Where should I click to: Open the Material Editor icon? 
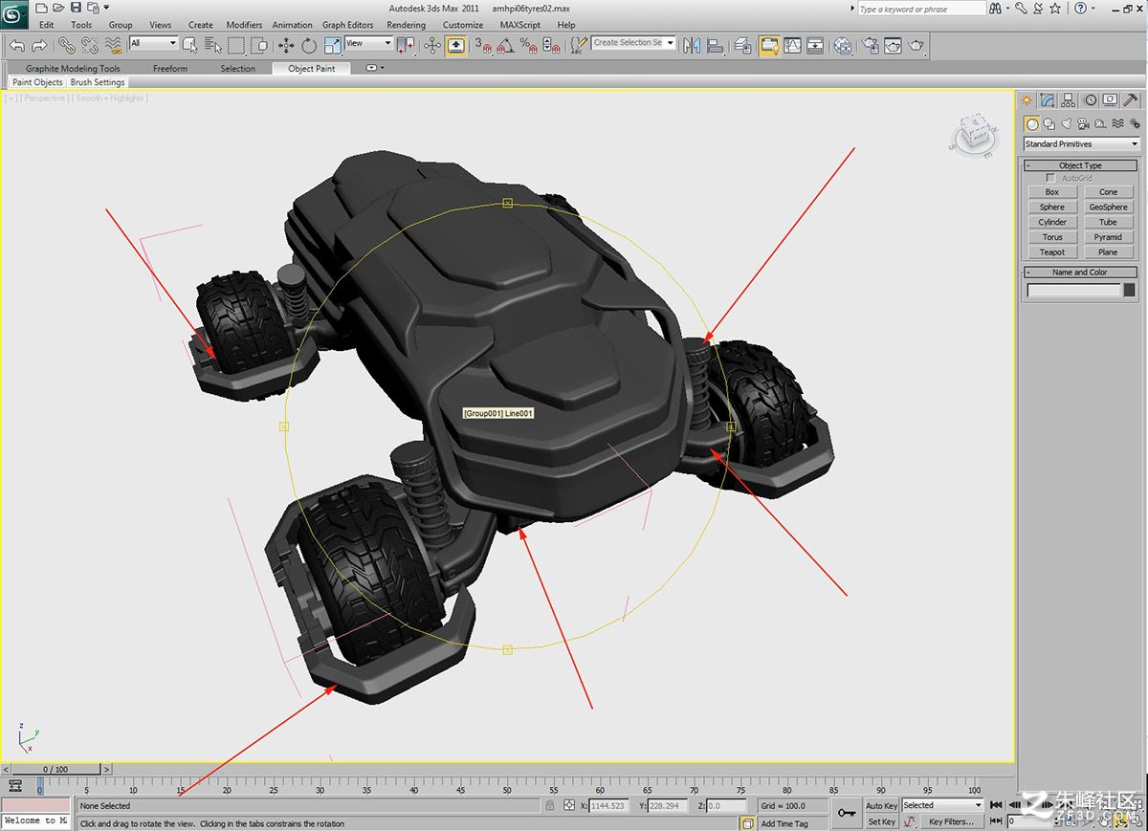(843, 45)
